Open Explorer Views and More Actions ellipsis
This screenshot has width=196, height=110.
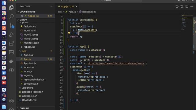pyautogui.click(x=51, y=6)
